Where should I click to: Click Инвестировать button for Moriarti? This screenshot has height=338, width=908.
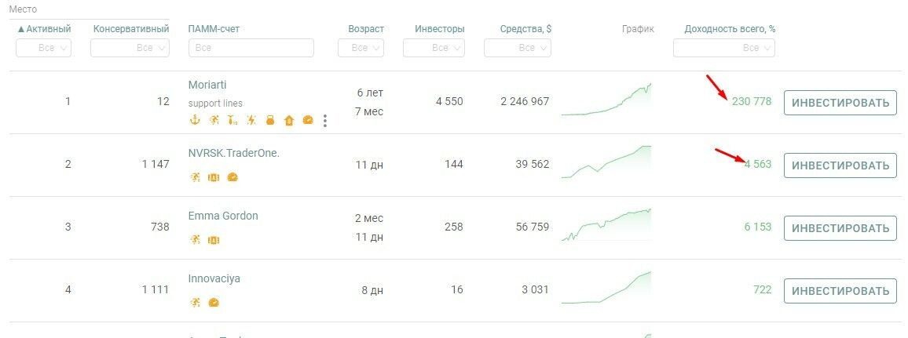pyautogui.click(x=840, y=103)
